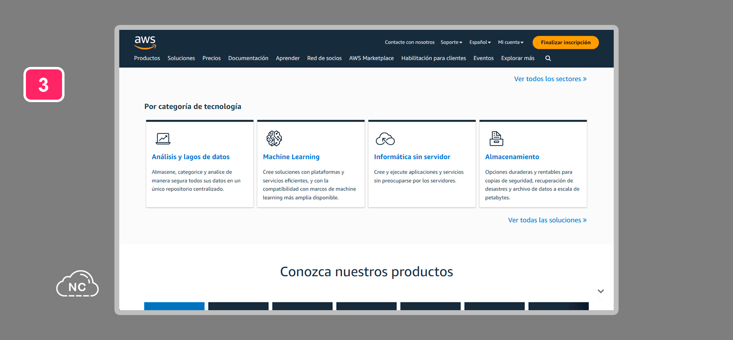733x340 pixels.
Task: Open Ver todas las soluciones link
Action: click(547, 220)
